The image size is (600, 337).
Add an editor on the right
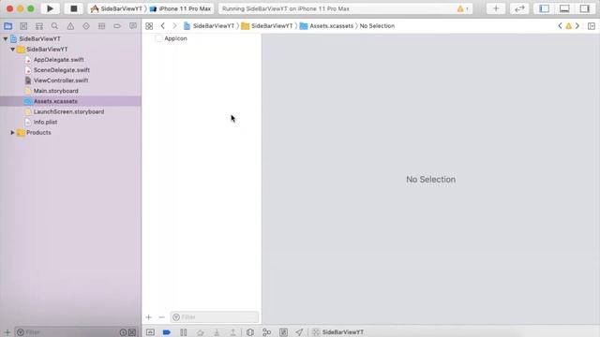[x=592, y=26]
